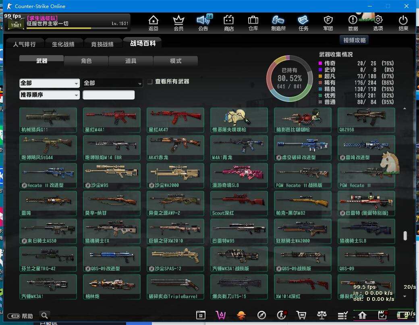Viewport: 419px width, 325px height.
Task: Open the 制造所 crafting icon
Action: (x=278, y=23)
